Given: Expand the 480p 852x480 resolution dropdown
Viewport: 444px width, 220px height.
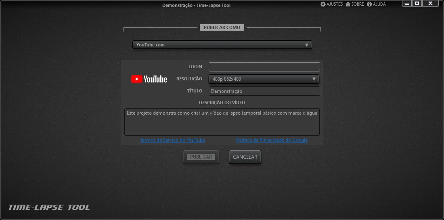Looking at the screenshot, I should 264,79.
